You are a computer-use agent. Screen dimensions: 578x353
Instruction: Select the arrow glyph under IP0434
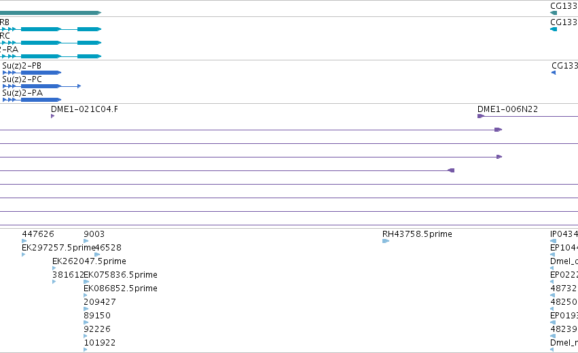click(553, 241)
